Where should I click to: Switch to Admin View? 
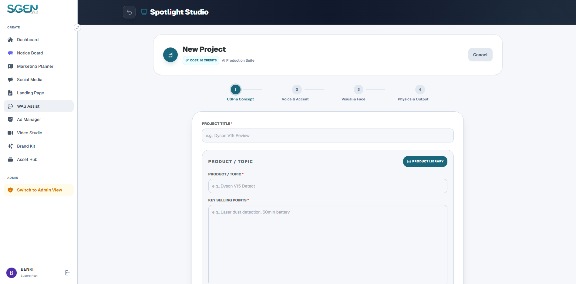tap(39, 190)
